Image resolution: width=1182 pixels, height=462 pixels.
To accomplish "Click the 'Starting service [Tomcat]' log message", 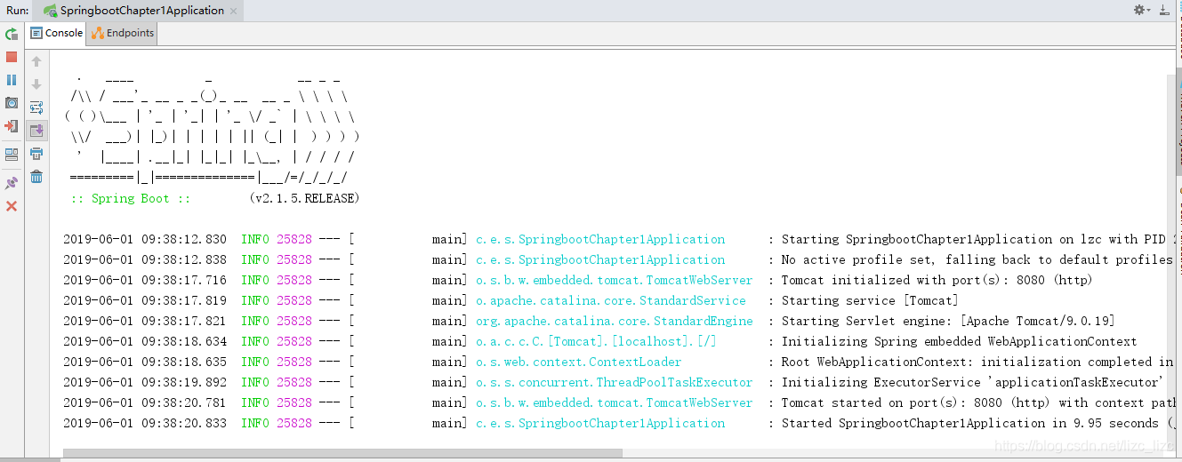I will coord(870,300).
